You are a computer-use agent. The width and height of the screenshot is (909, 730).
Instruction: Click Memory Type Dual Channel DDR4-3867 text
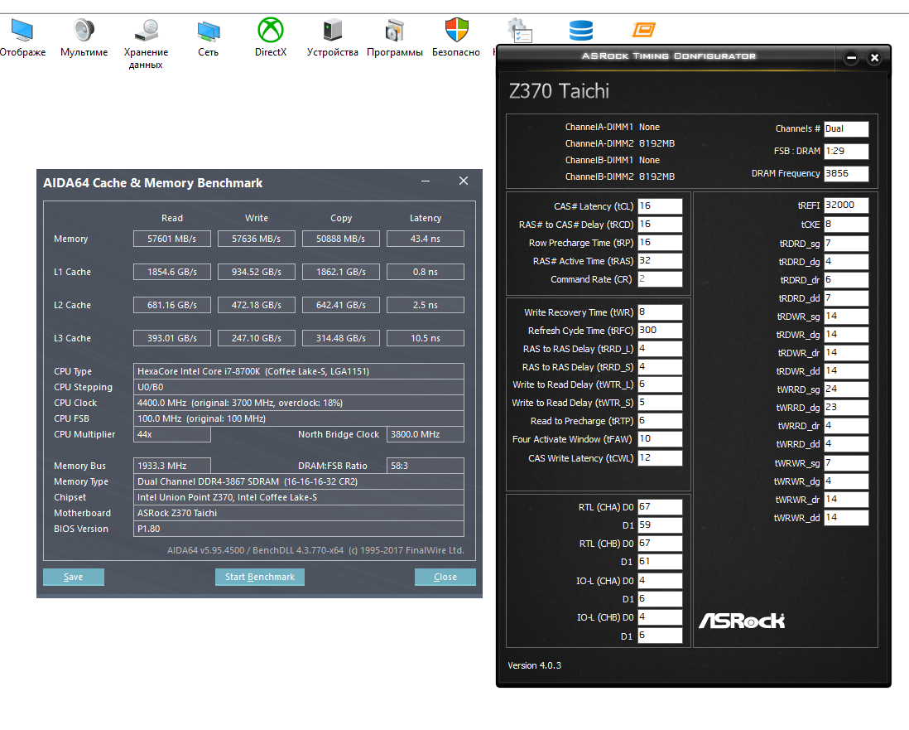coord(299,481)
